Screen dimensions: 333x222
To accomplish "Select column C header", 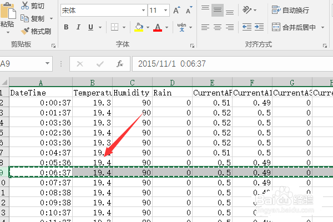I will coord(132,83).
